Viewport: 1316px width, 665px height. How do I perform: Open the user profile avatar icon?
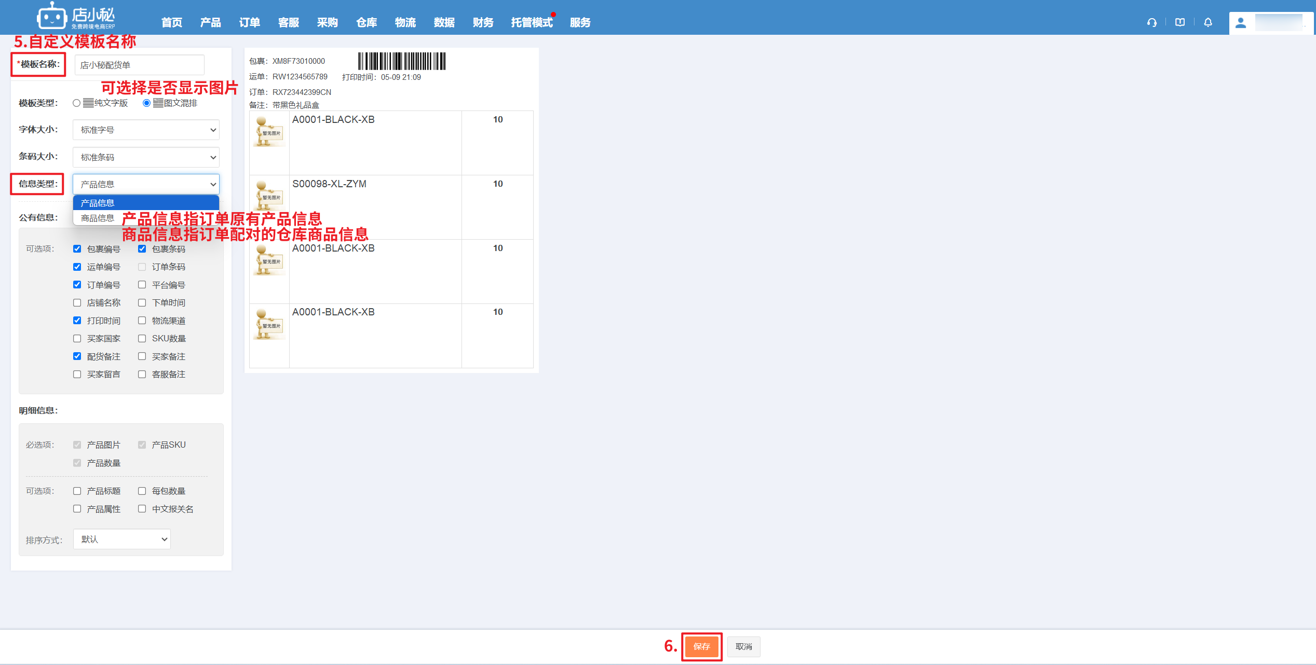(1240, 23)
